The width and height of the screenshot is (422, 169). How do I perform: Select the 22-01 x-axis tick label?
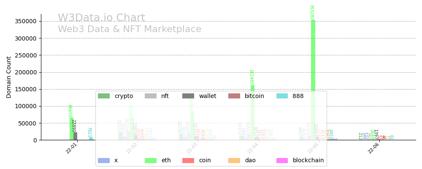[72, 148]
